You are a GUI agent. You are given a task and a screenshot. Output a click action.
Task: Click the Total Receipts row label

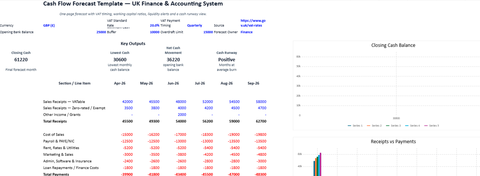pos(55,121)
